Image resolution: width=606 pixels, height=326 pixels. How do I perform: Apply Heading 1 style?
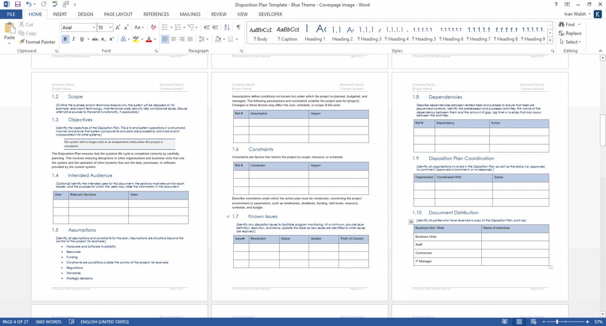(315, 32)
